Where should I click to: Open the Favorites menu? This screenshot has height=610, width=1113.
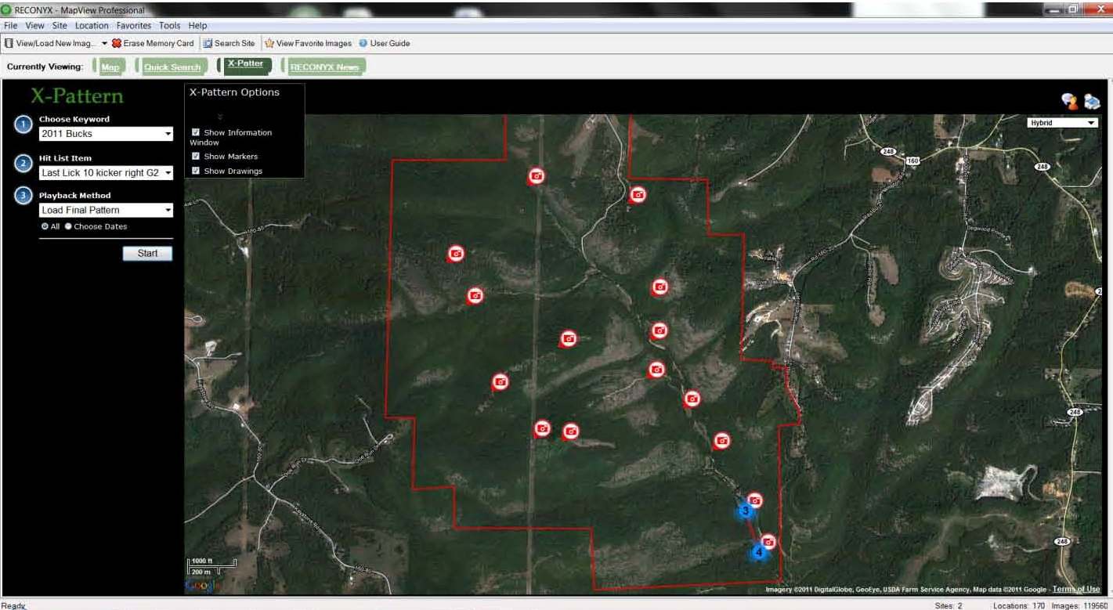(x=134, y=26)
